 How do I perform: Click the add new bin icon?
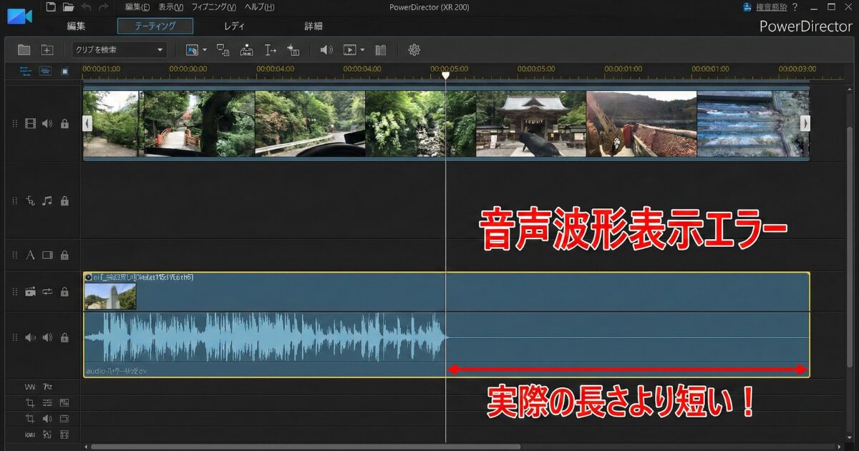tap(47, 50)
